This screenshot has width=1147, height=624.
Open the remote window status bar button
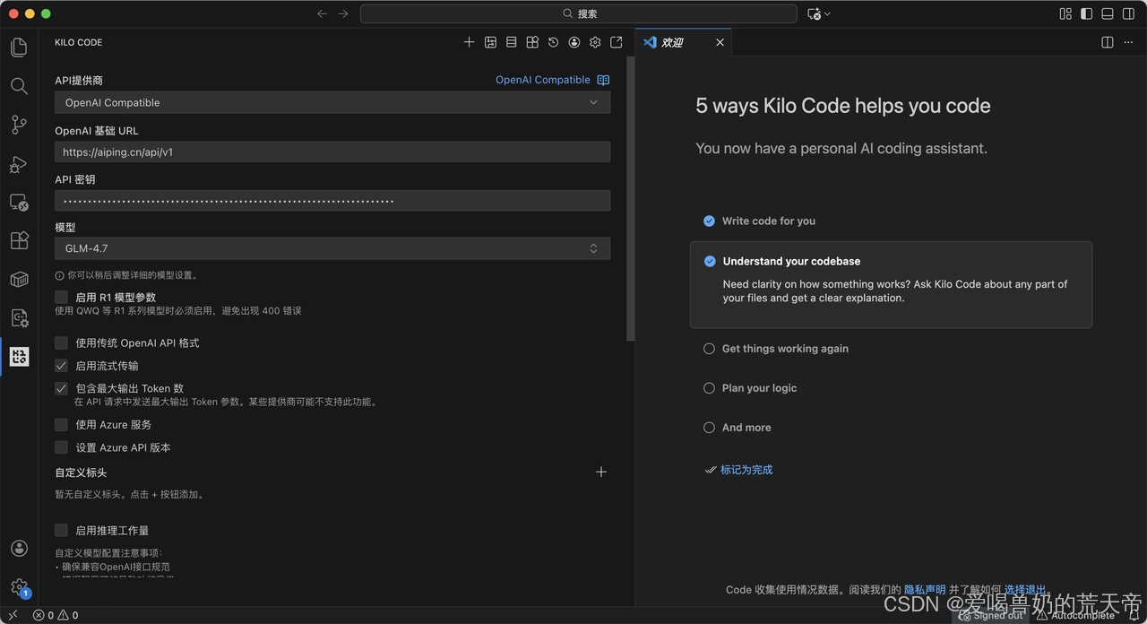(x=13, y=615)
